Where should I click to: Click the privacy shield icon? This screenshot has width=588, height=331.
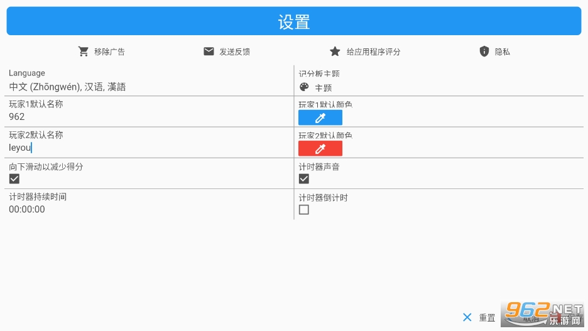[484, 52]
